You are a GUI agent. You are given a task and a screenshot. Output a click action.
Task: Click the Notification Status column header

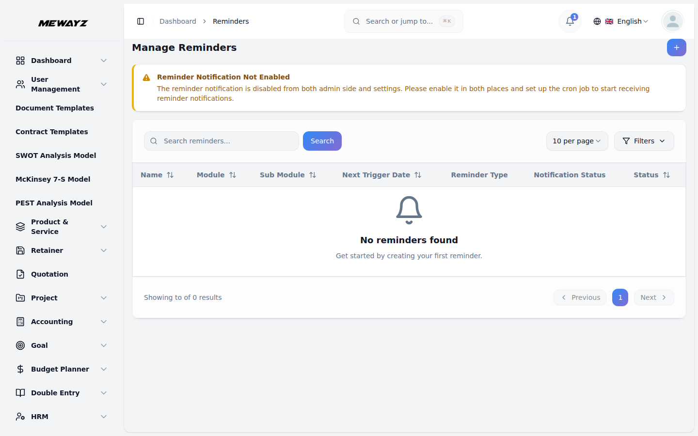(570, 175)
